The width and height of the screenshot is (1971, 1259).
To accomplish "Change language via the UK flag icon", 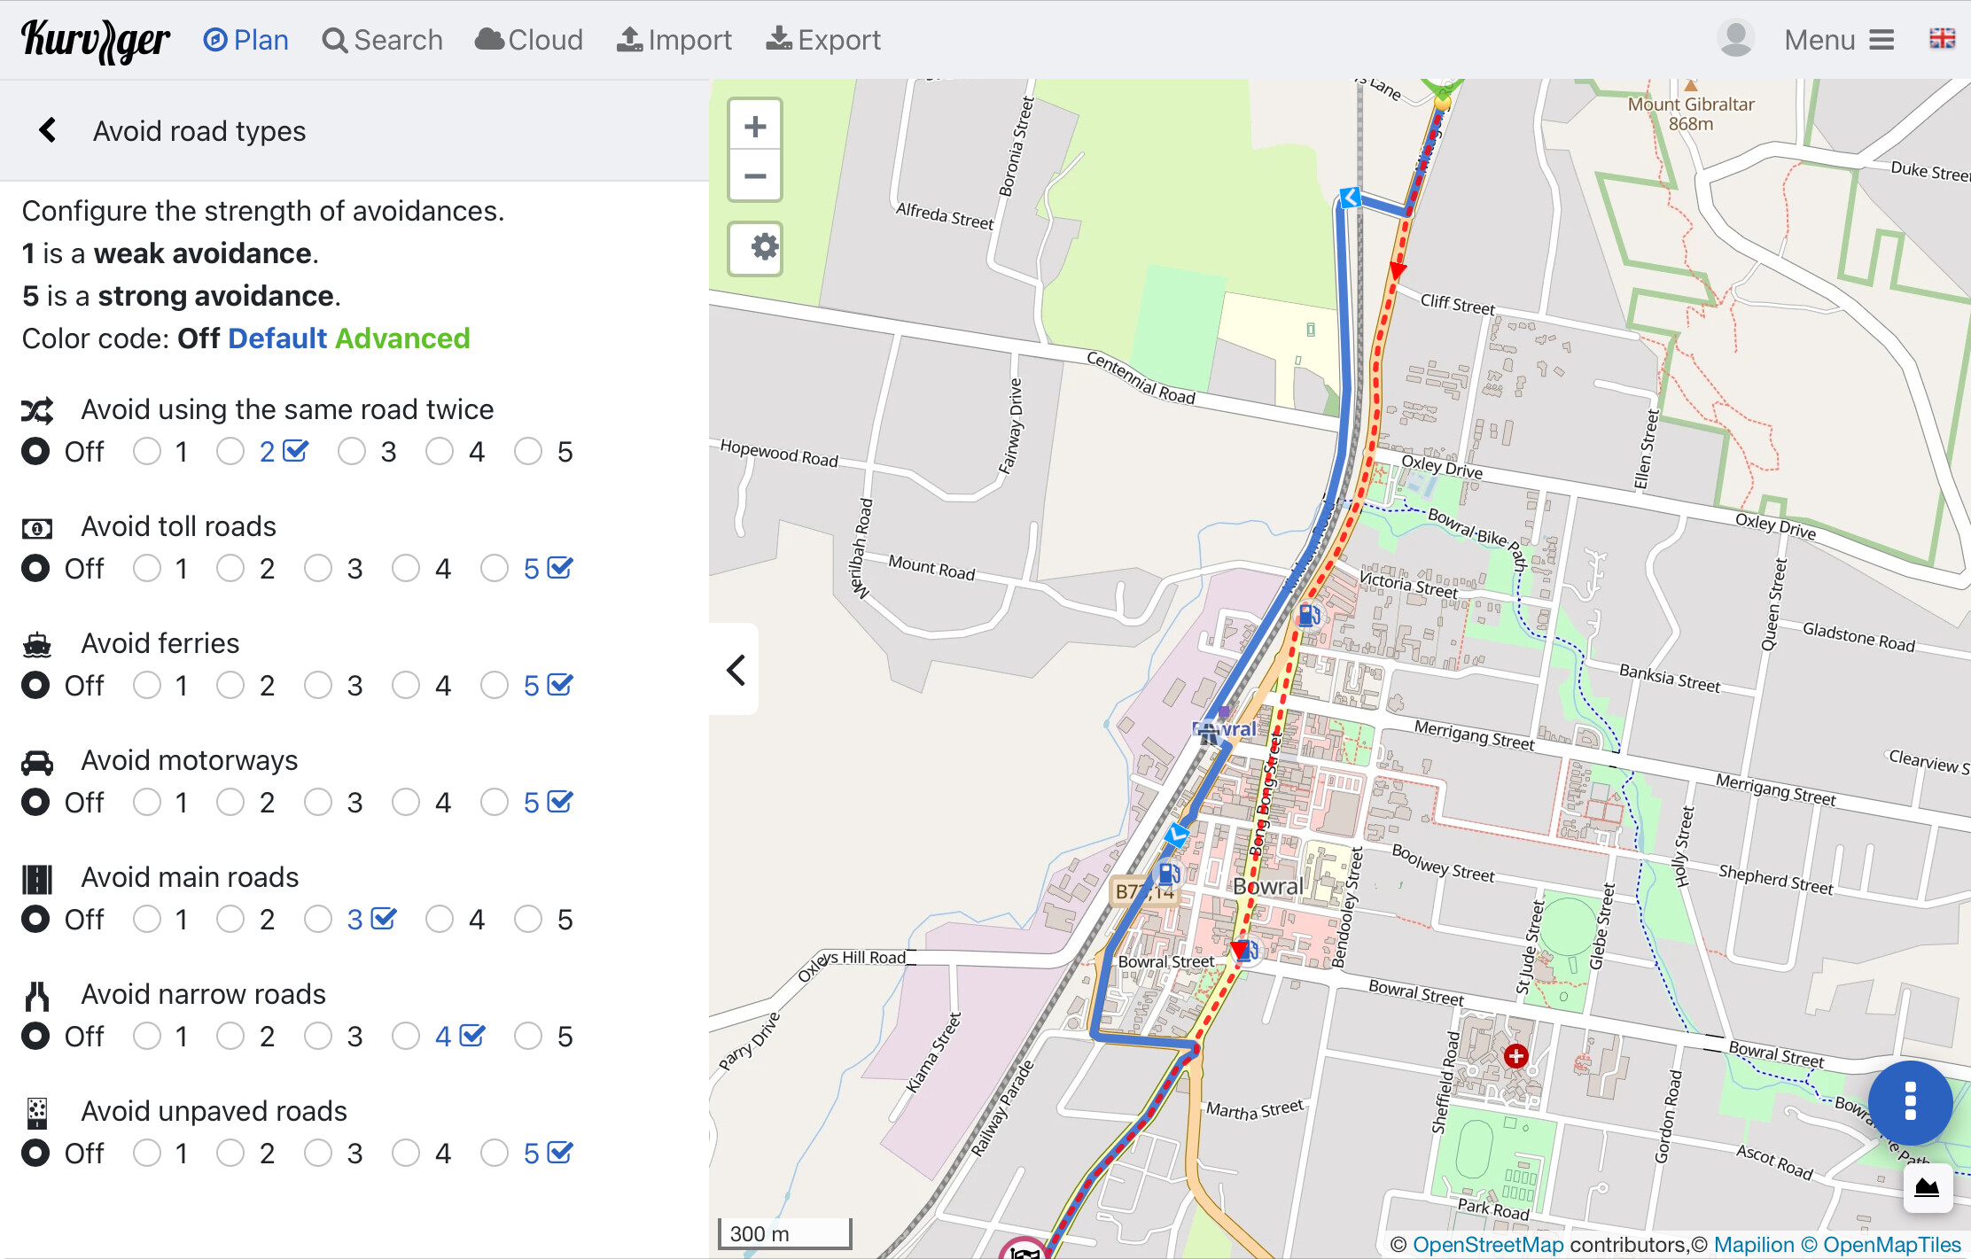I will pyautogui.click(x=1942, y=39).
